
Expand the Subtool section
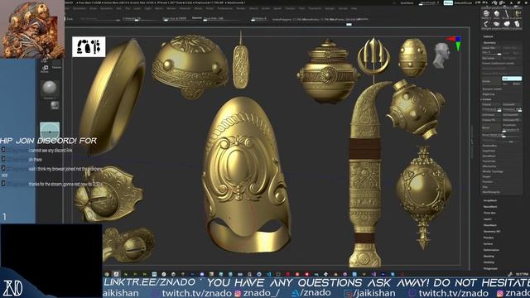tap(488, 36)
